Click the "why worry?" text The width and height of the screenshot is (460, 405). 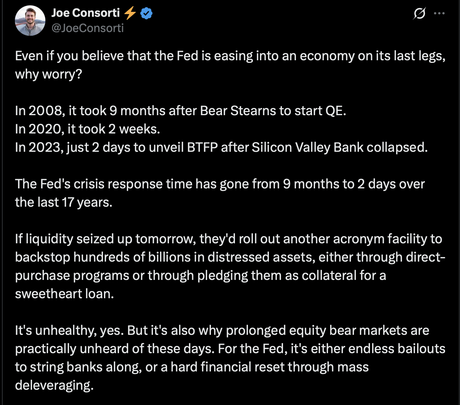point(48,74)
